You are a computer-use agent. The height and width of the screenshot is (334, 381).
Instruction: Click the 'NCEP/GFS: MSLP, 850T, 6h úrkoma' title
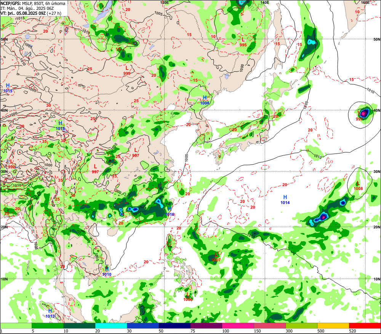(x=33, y=3)
